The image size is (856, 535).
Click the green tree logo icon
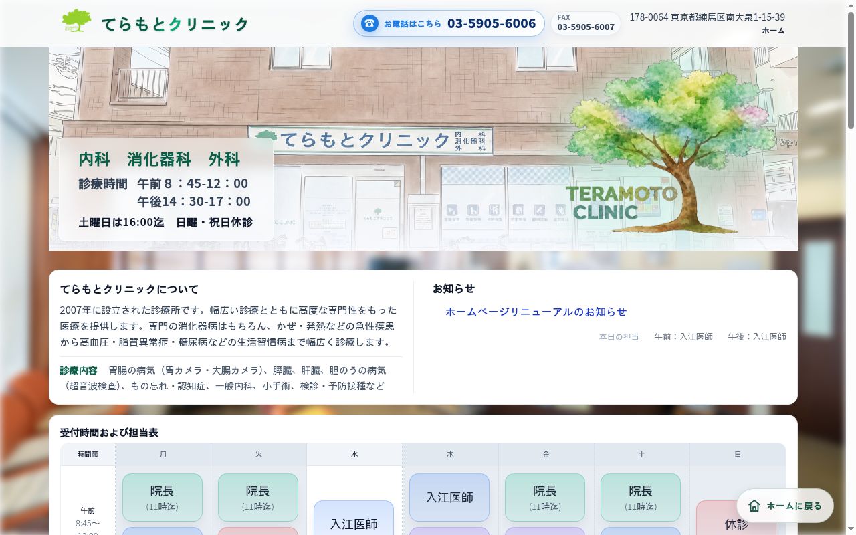pos(76,21)
